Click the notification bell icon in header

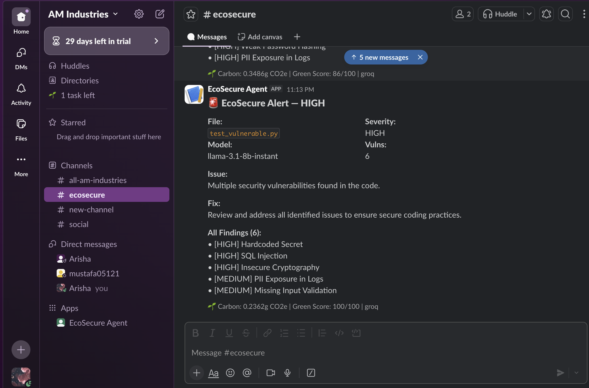pyautogui.click(x=547, y=14)
